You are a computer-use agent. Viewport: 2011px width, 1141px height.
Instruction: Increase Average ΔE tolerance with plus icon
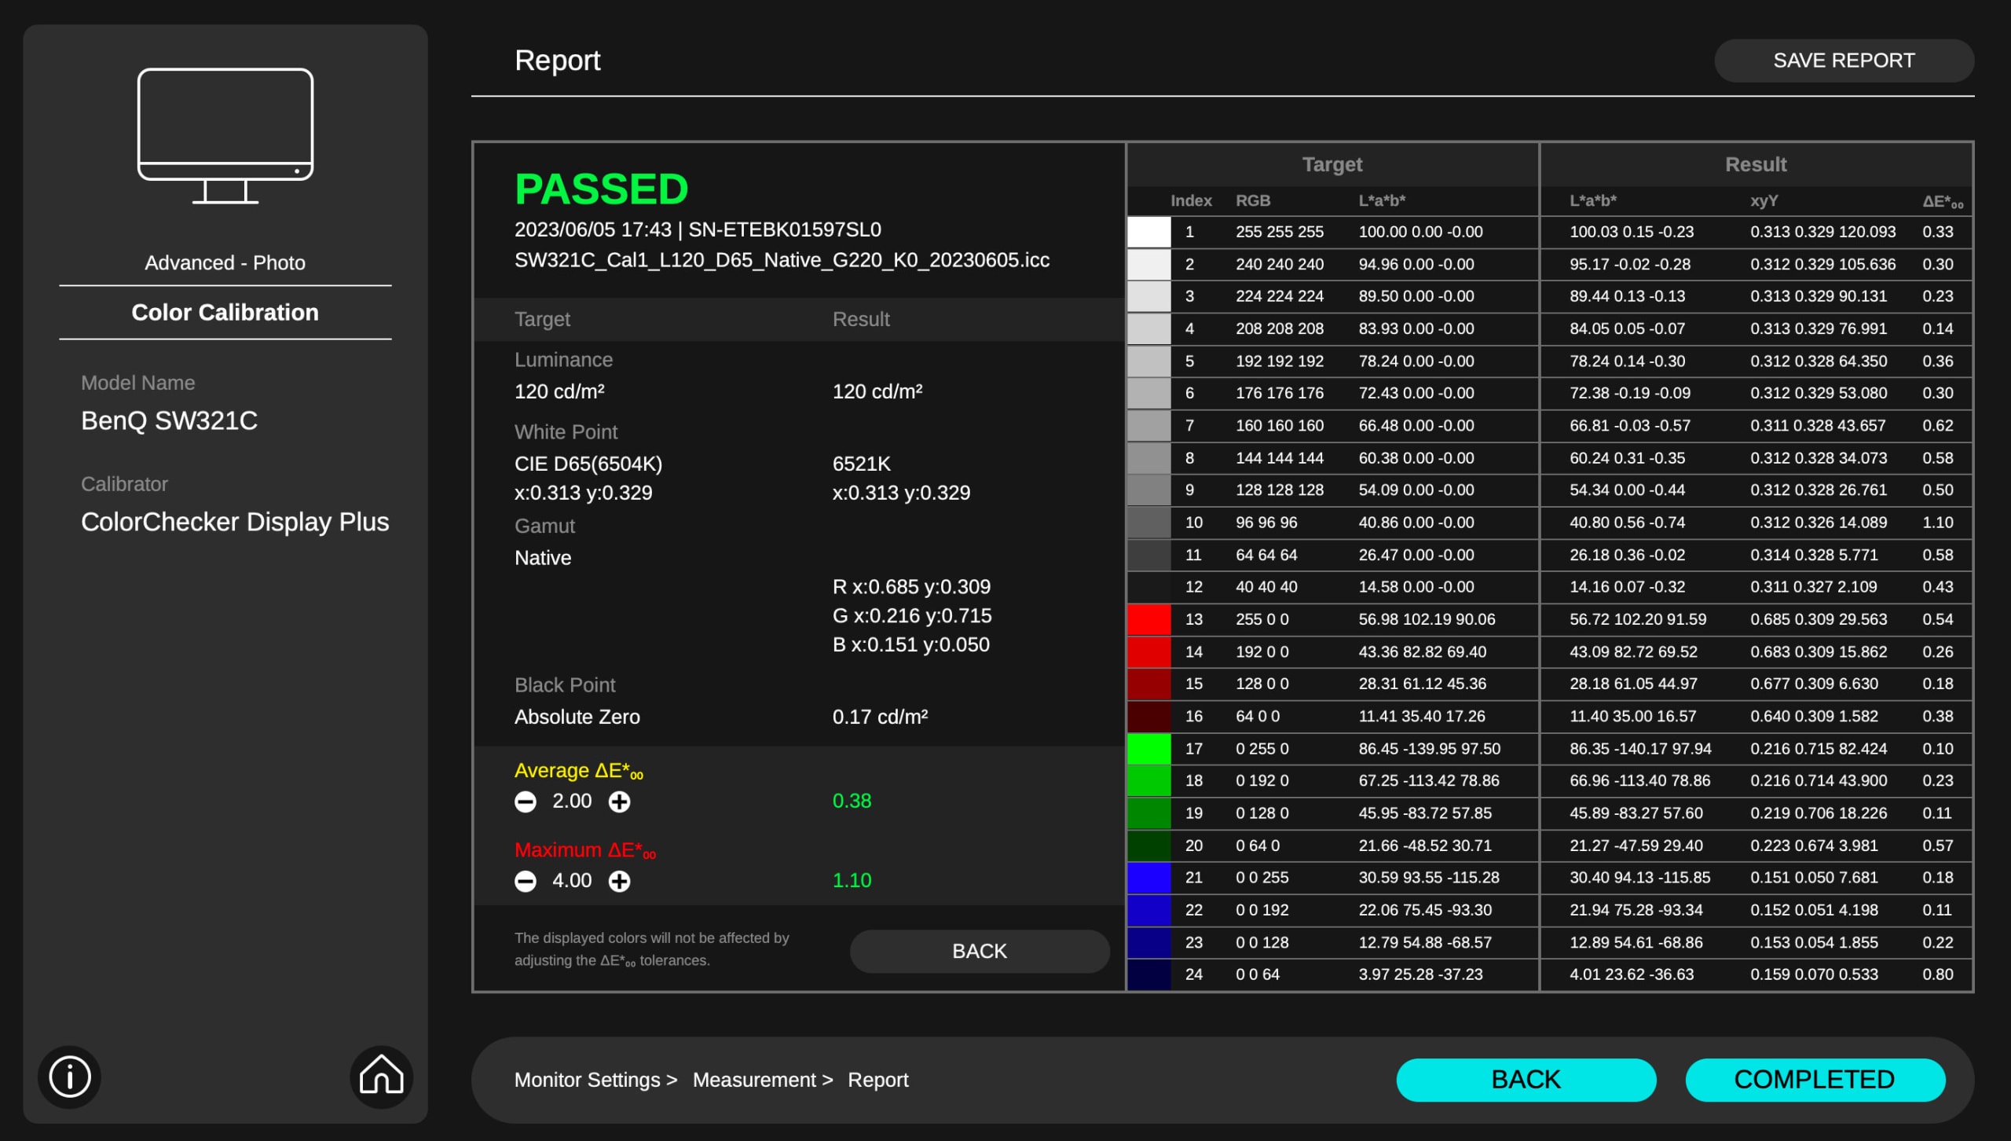[620, 802]
